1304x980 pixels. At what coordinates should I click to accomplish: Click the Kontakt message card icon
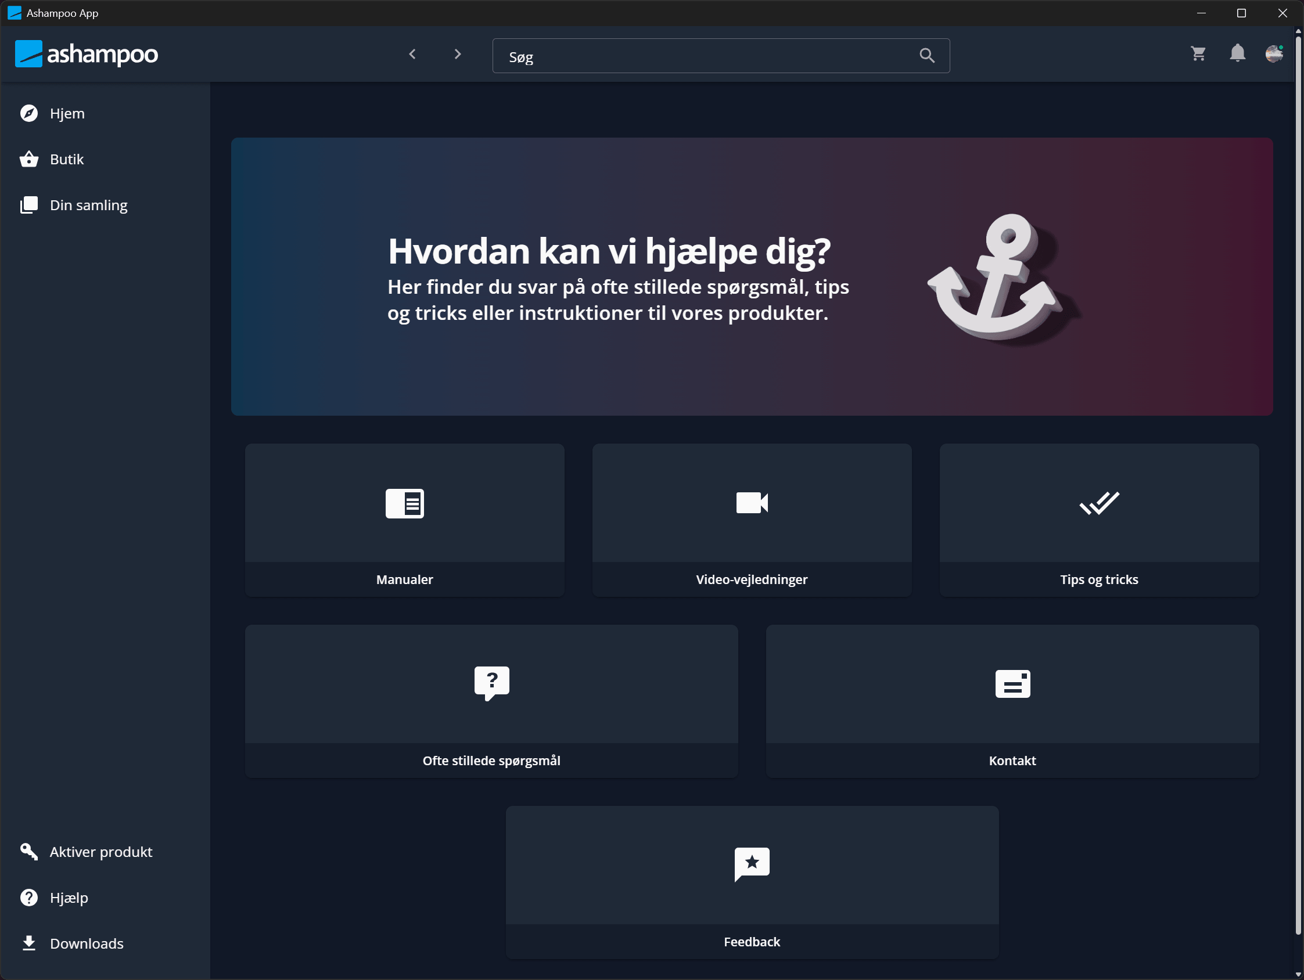click(x=1012, y=683)
